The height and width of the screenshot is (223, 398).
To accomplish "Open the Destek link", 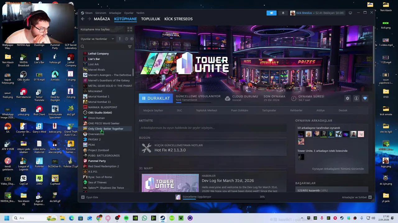I will point(343,110).
